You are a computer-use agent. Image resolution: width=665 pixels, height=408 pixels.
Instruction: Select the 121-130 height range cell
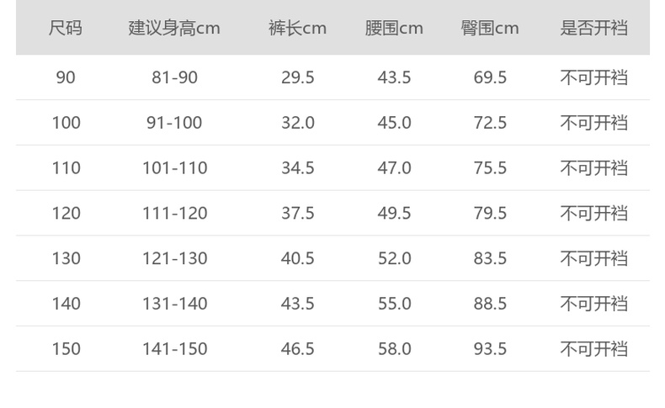[x=174, y=258]
